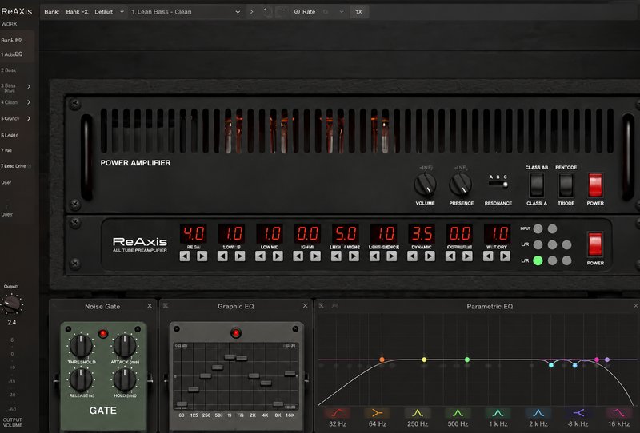Select the 64 Hz low-shelf band icon
The image size is (640, 433).
coord(378,413)
